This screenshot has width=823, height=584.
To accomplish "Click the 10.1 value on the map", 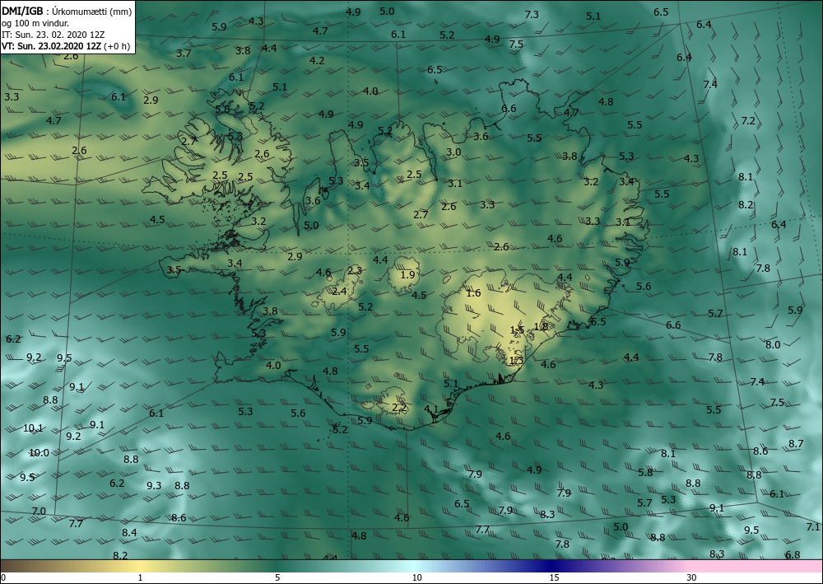I will point(33,428).
